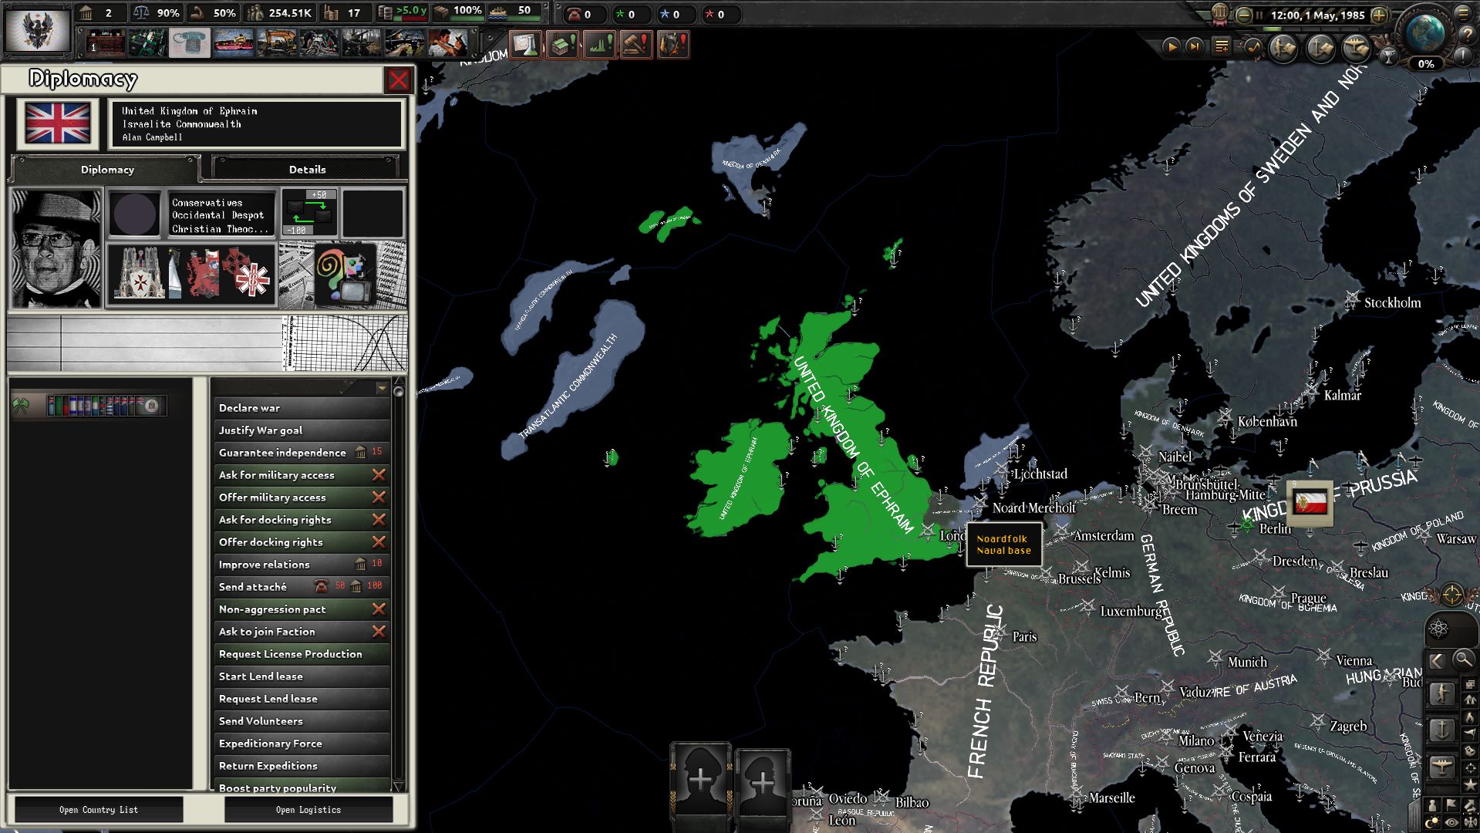The width and height of the screenshot is (1480, 833).
Task: Open the help question mark icon
Action: (x=1467, y=35)
